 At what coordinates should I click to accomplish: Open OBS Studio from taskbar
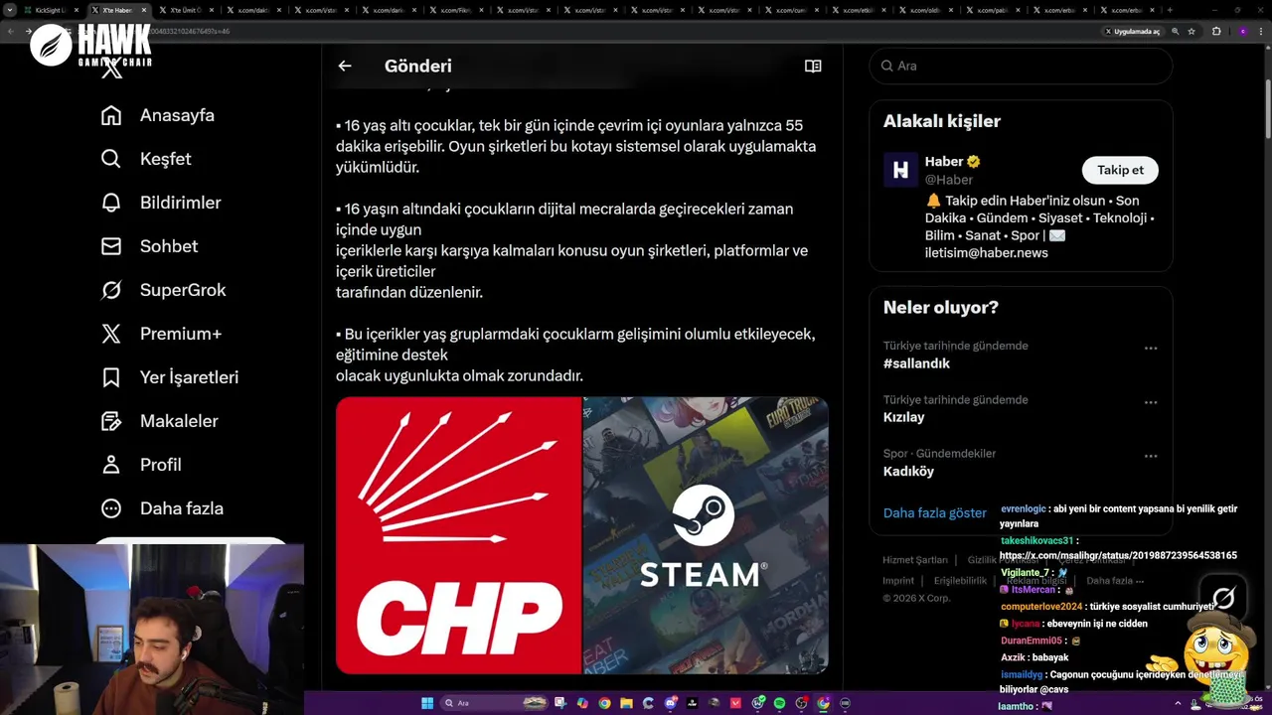(x=801, y=703)
